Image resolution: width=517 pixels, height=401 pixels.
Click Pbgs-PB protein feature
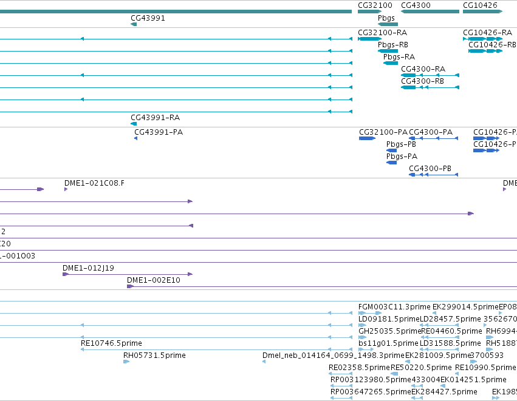(x=391, y=150)
